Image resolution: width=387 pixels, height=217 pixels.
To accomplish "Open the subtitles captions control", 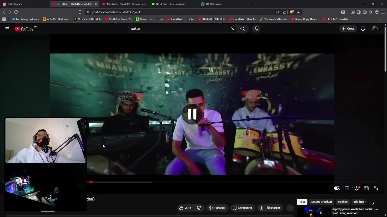I will [x=347, y=188].
